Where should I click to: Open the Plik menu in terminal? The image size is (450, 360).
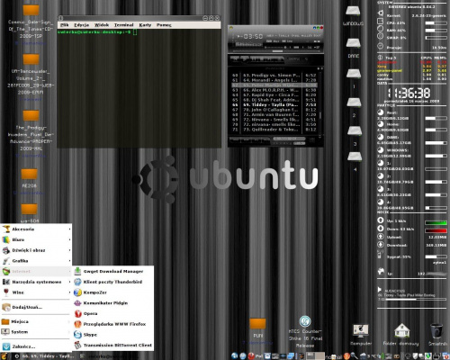pos(65,25)
